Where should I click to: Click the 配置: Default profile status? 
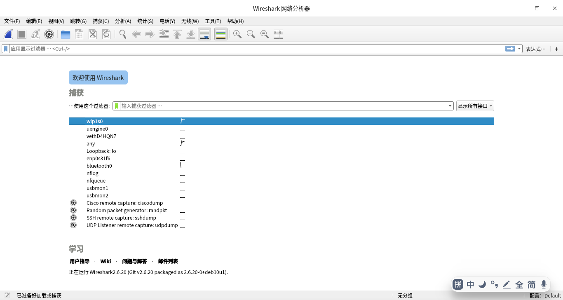(x=545, y=295)
